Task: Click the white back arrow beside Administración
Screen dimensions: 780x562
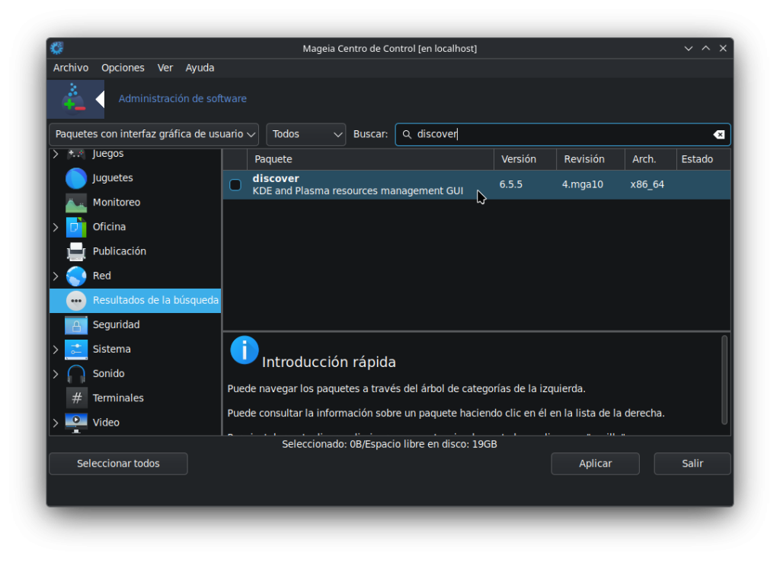Action: coord(100,99)
